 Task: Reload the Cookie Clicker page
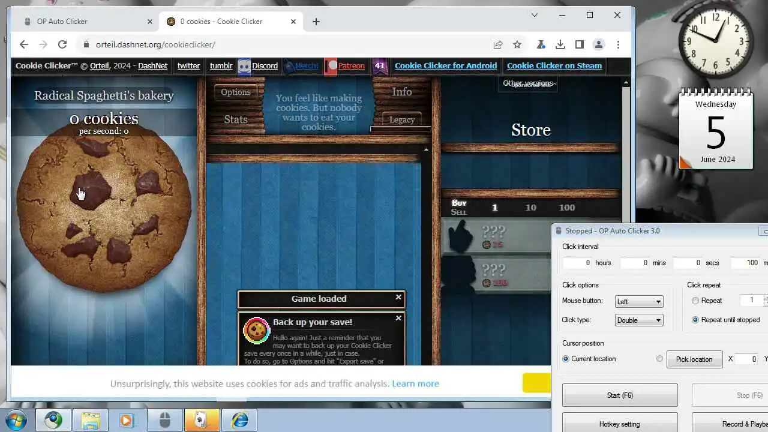pyautogui.click(x=62, y=44)
